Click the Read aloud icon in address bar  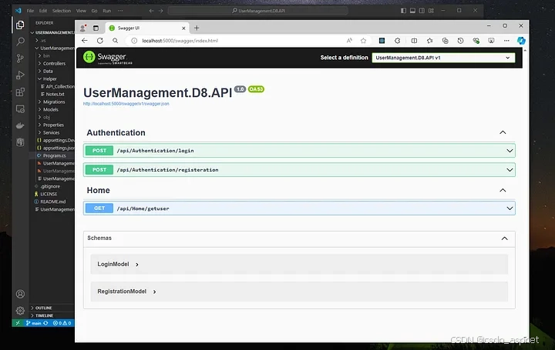[x=349, y=41]
